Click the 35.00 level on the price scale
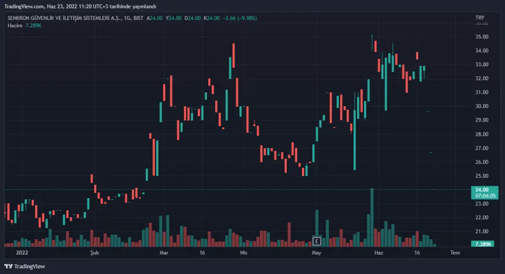 [482, 37]
